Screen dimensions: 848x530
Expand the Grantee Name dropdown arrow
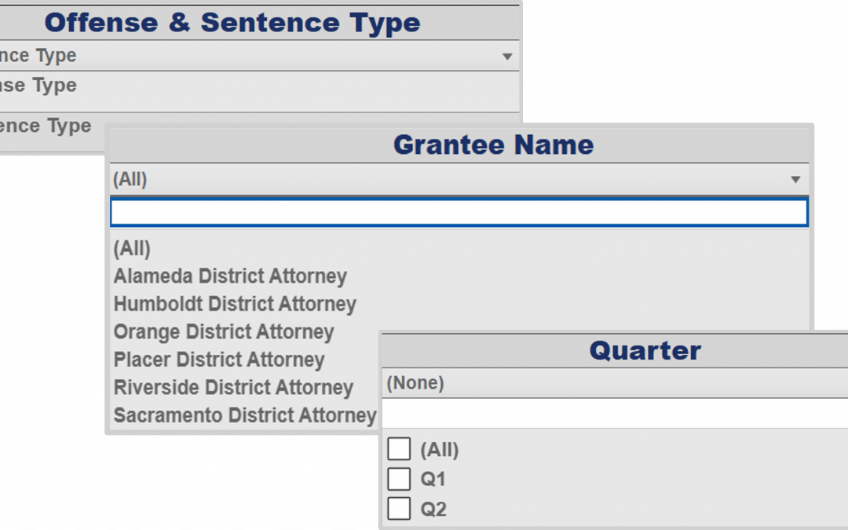pyautogui.click(x=795, y=180)
